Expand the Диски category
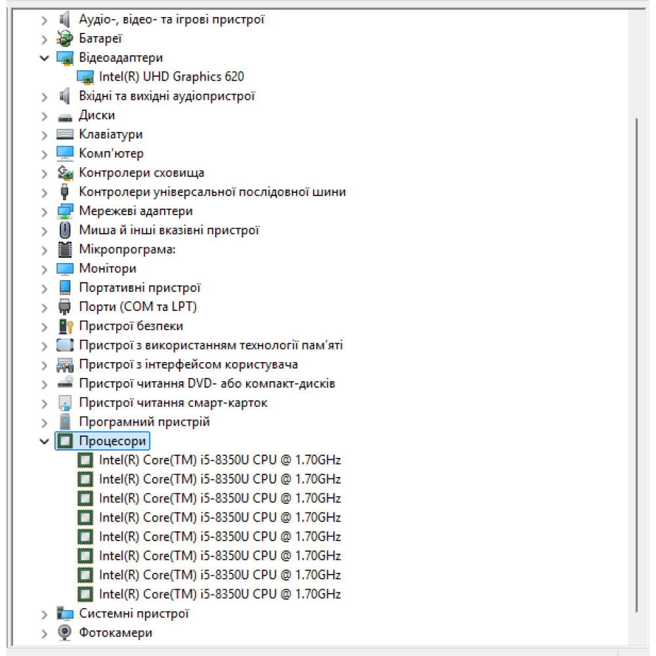Viewport: 656px width, 656px height. (x=44, y=115)
